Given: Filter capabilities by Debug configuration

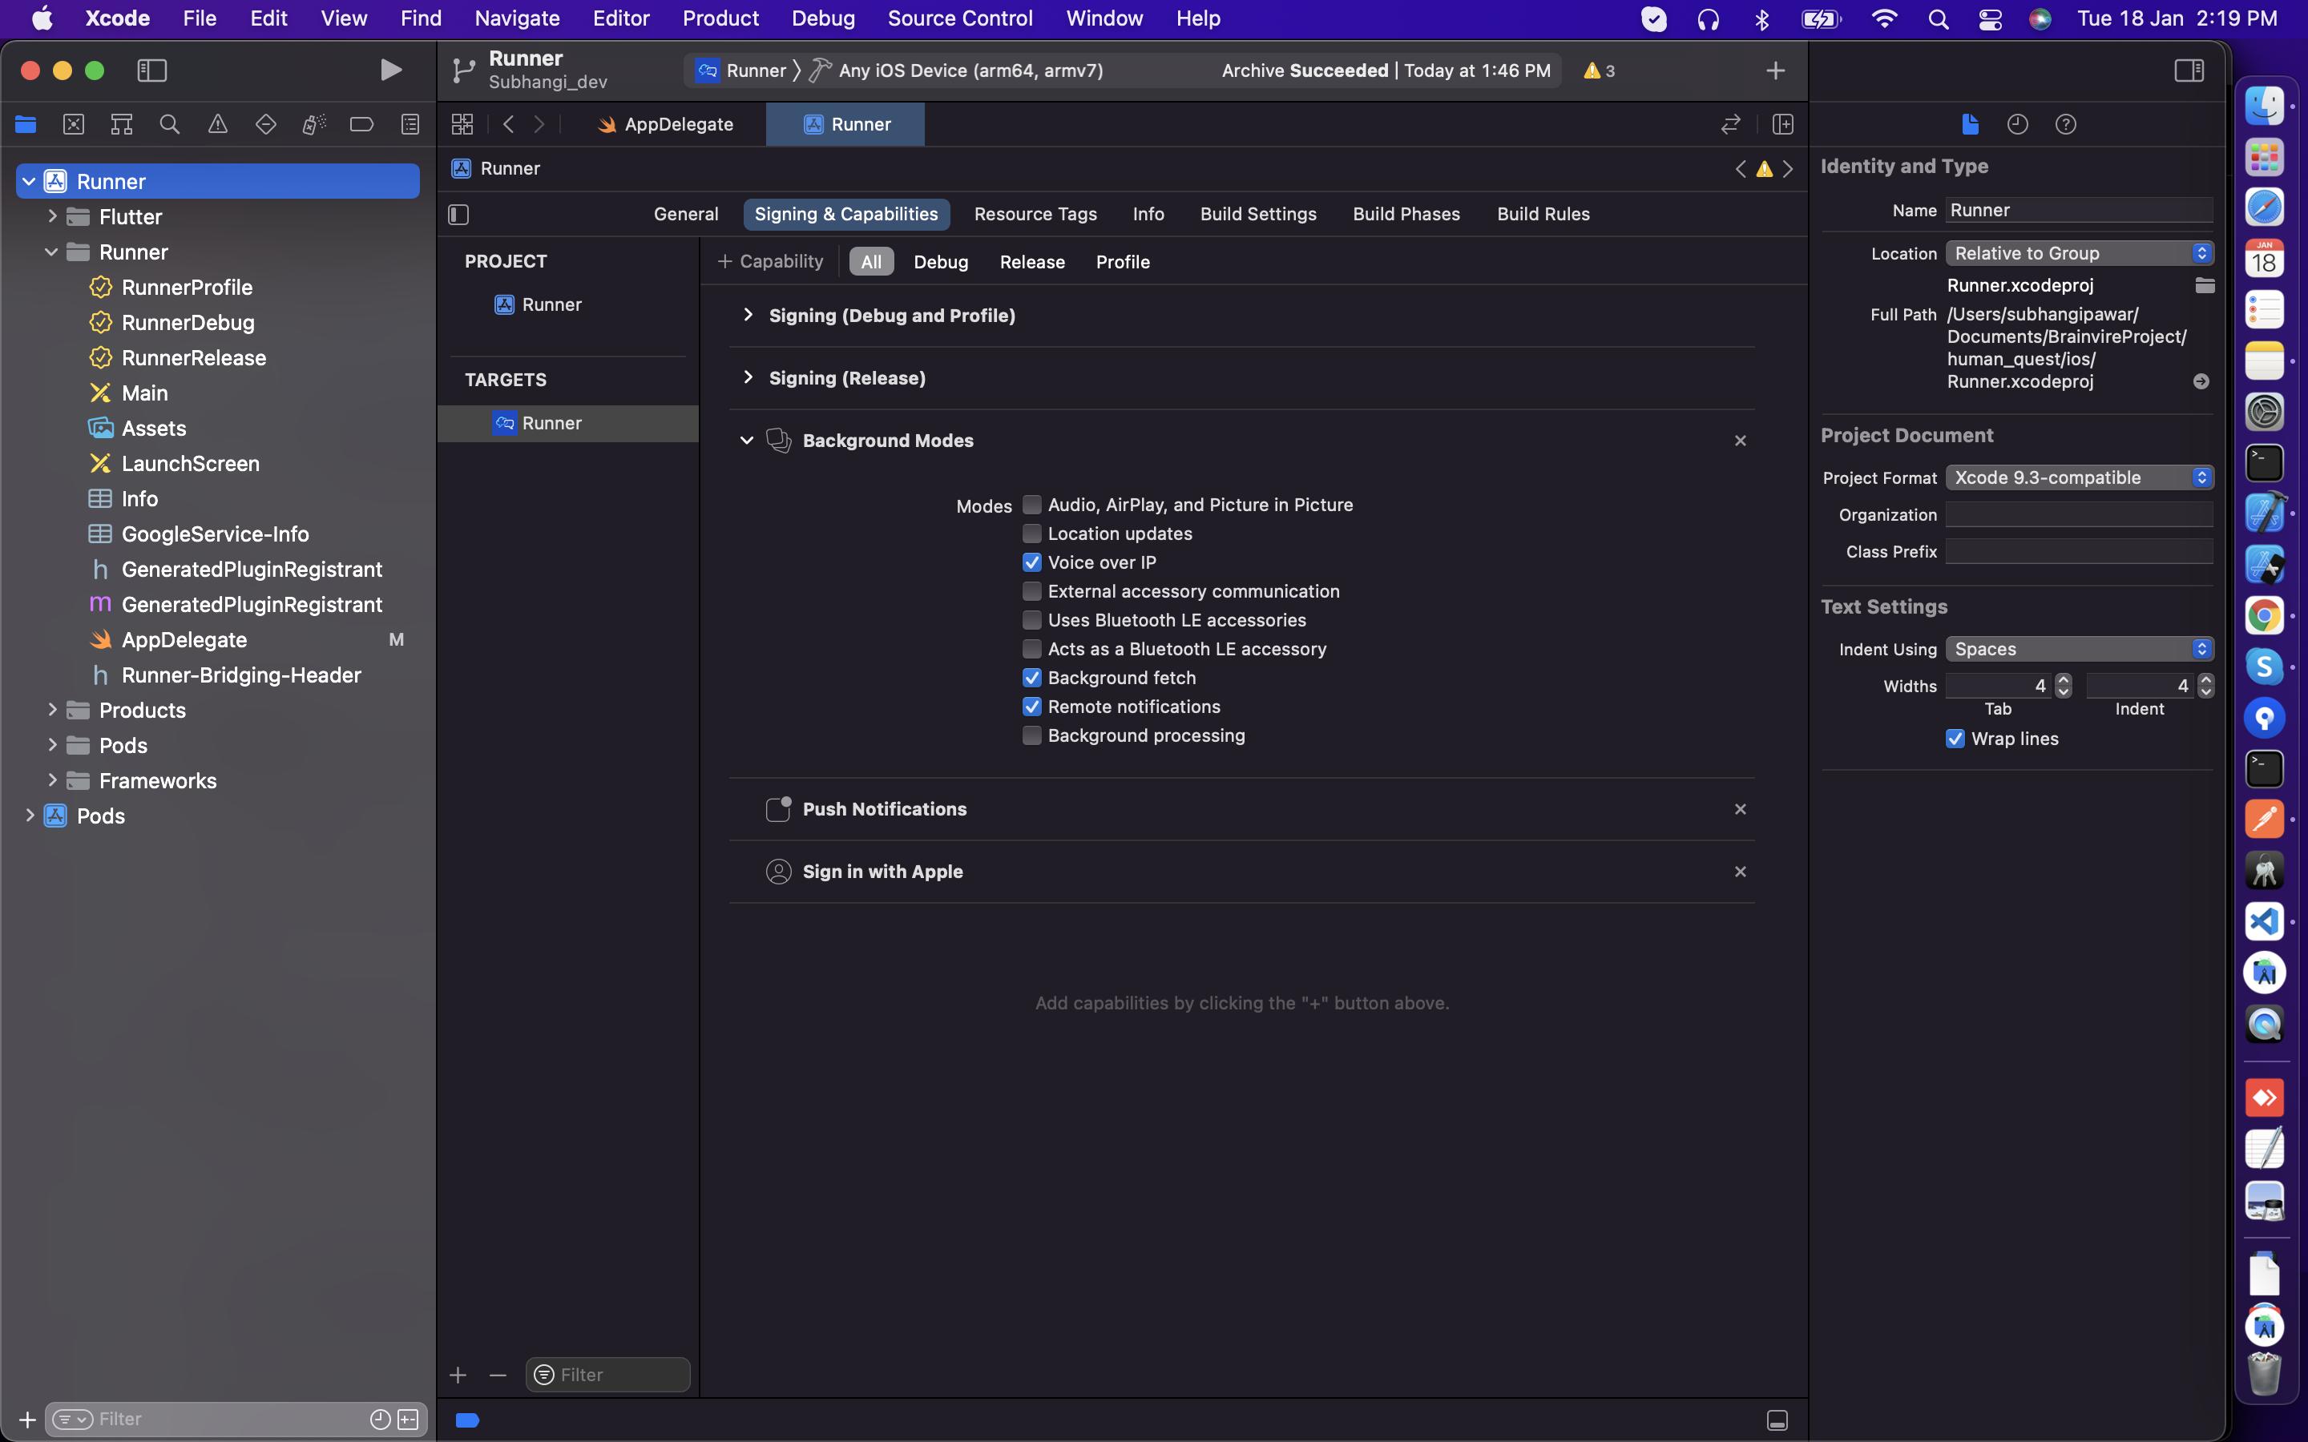Looking at the screenshot, I should pyautogui.click(x=940, y=262).
